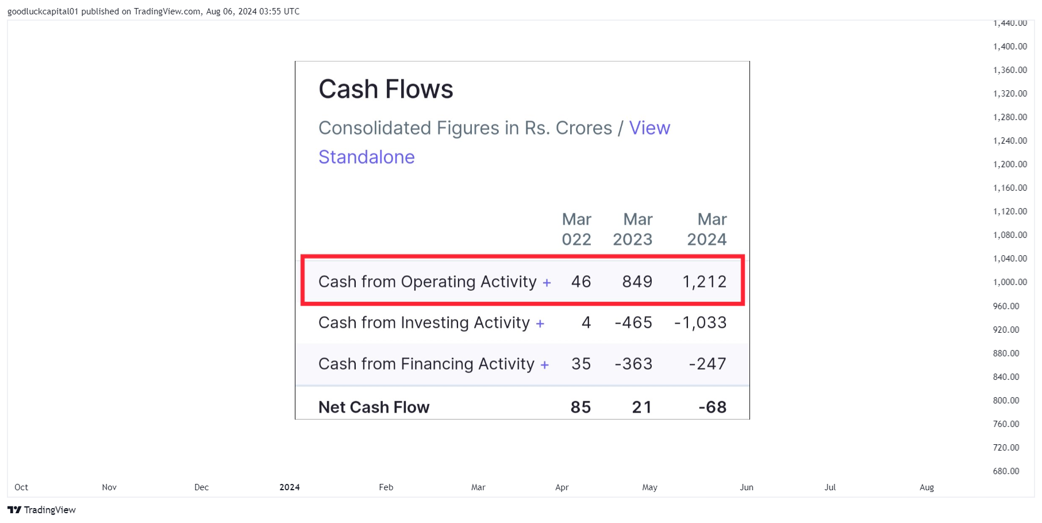Click Consolidated Figures in Rs. Crores text

coord(465,128)
